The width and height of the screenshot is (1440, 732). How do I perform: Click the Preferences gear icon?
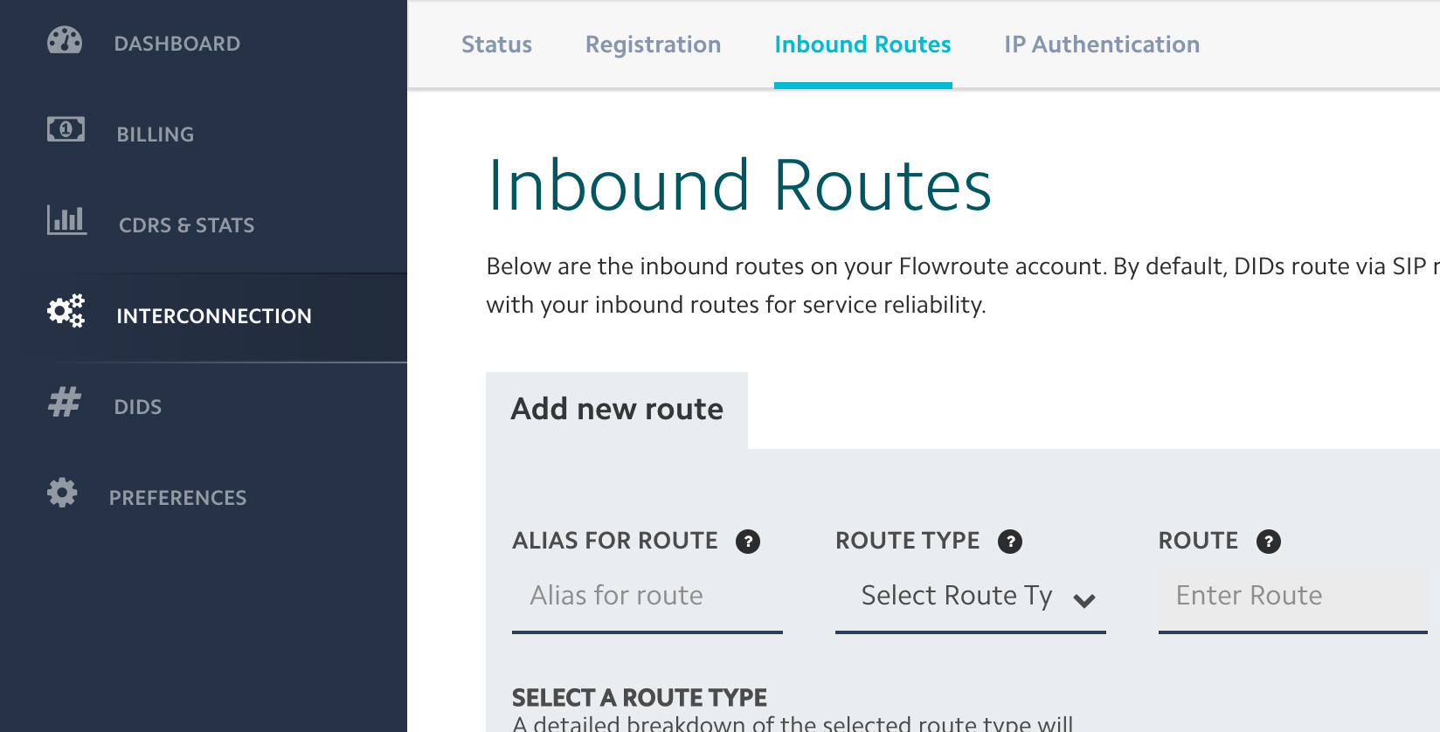click(62, 493)
